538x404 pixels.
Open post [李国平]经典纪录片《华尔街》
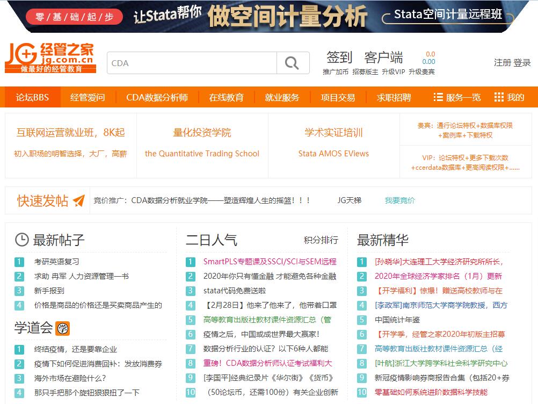pos(268,378)
